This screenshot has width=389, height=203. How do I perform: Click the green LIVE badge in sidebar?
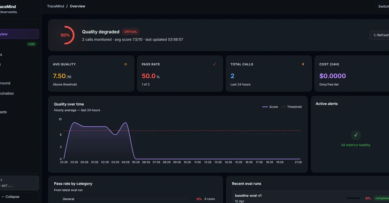tap(31, 44)
